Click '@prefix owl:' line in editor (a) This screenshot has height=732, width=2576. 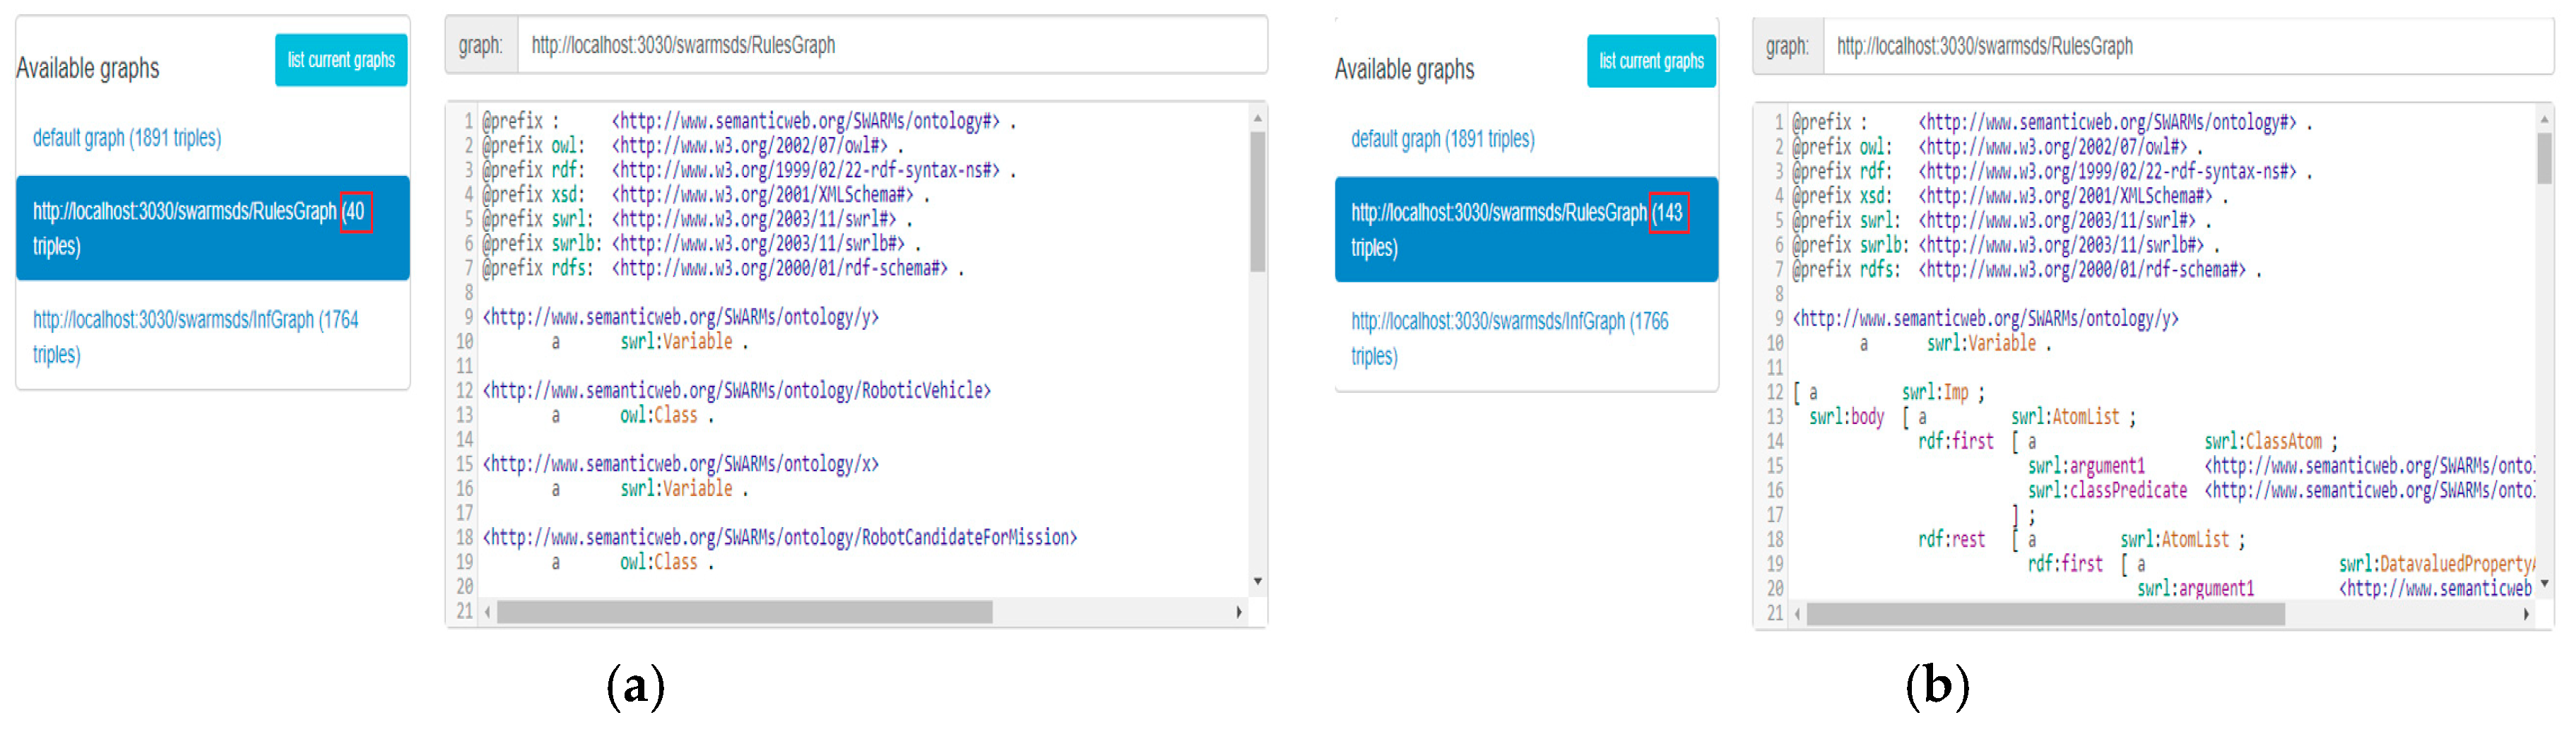(x=693, y=145)
